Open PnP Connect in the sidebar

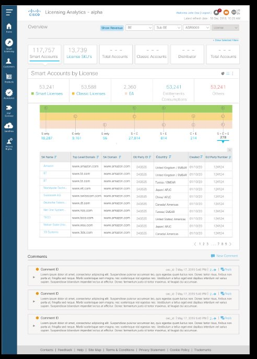pos(9,111)
